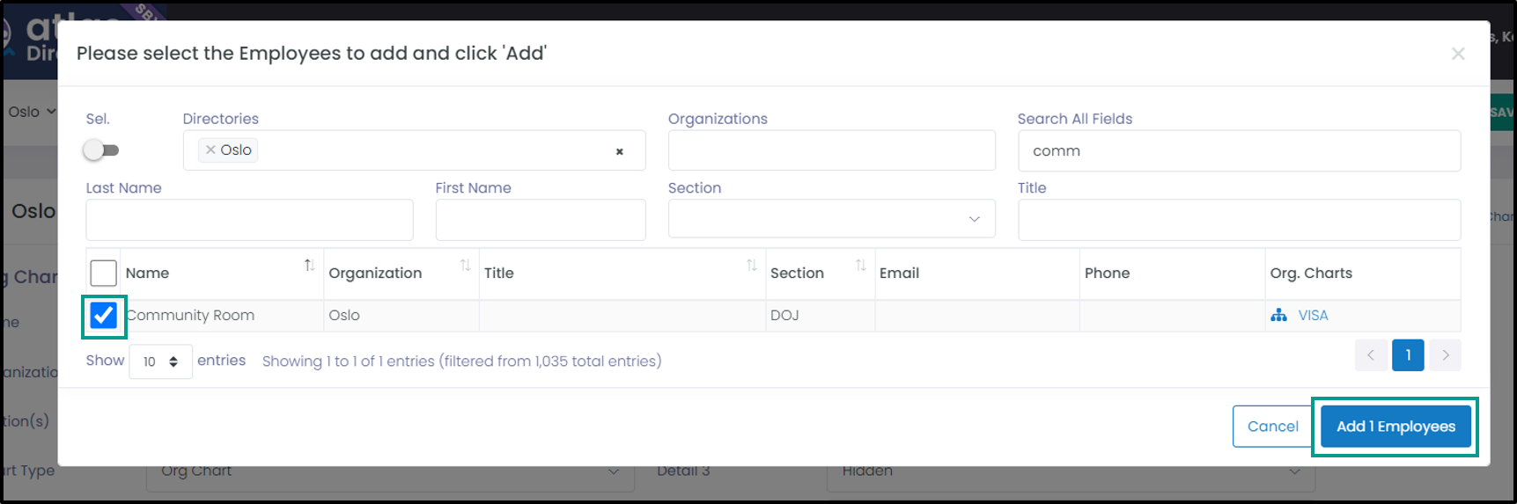Image resolution: width=1517 pixels, height=504 pixels.
Task: Change the entries per page dropdown
Action: tap(160, 362)
